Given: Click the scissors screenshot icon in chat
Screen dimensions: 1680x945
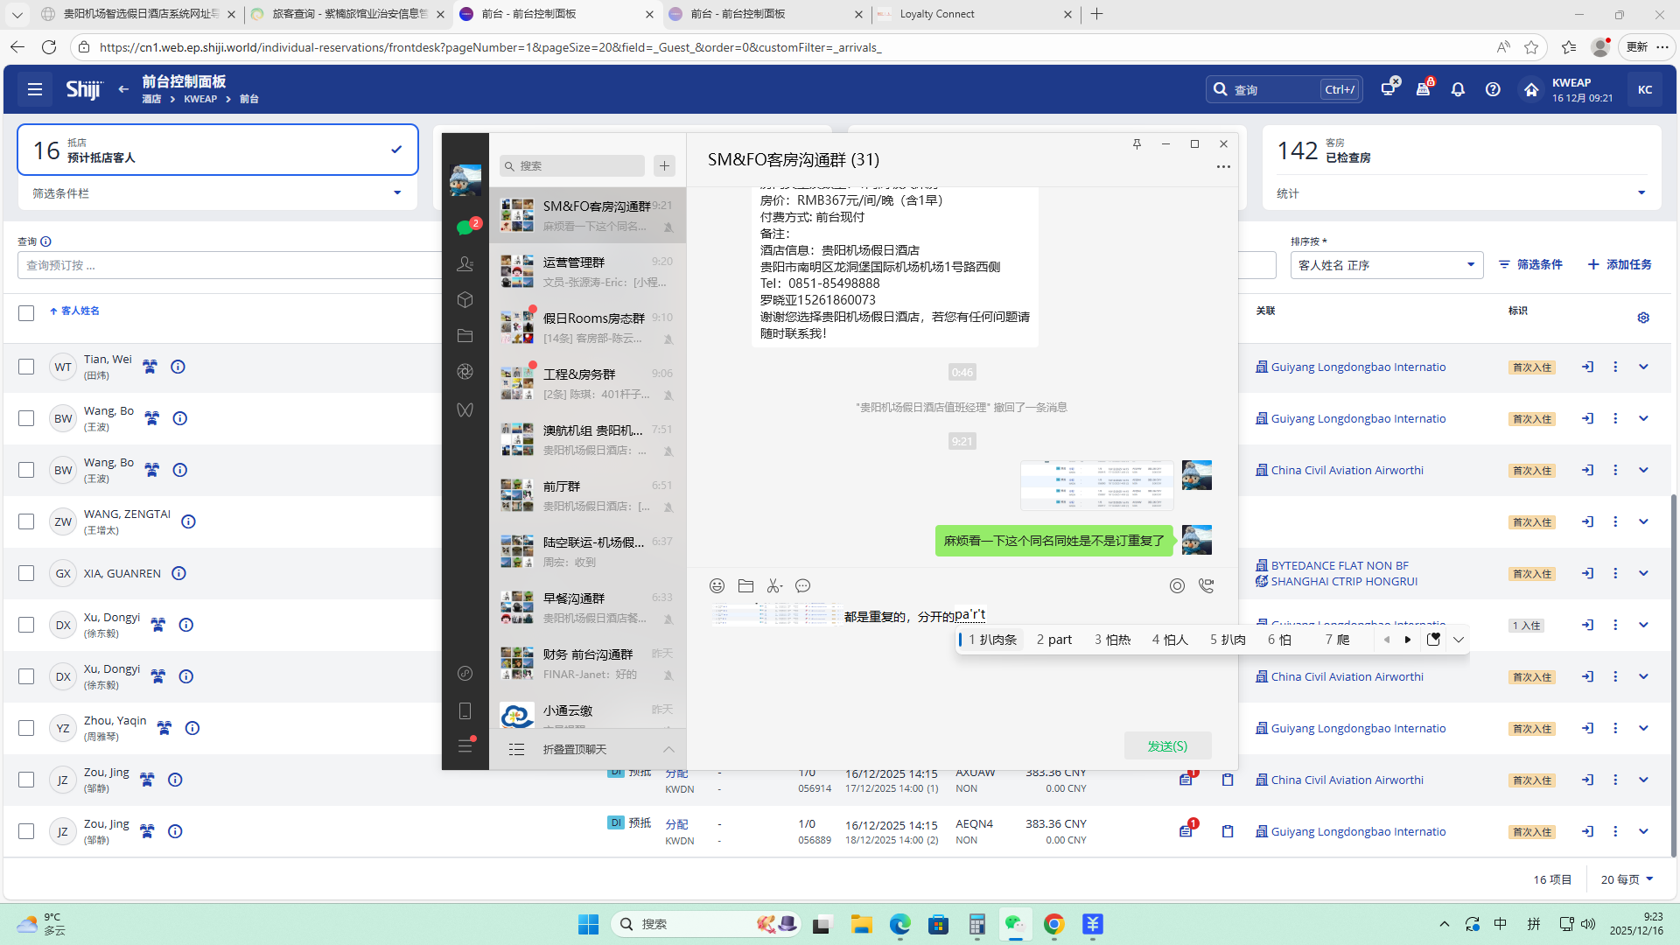Looking at the screenshot, I should [773, 586].
